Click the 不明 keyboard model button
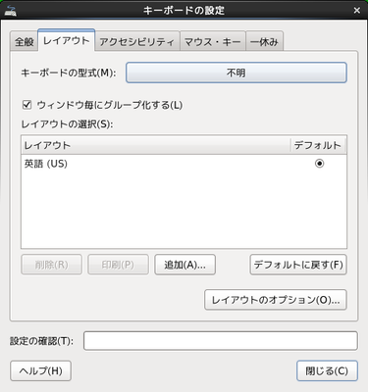 (x=237, y=73)
